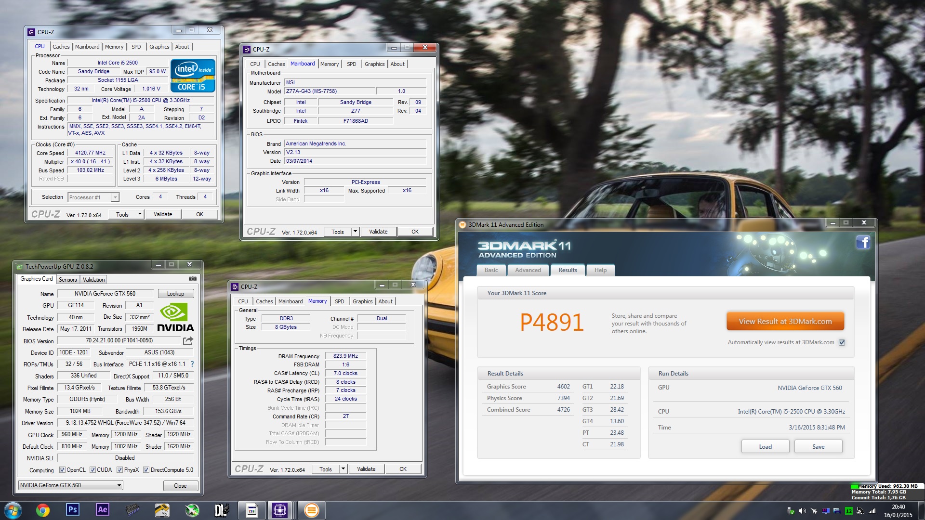Click the green 12 tray icon

pos(849,511)
